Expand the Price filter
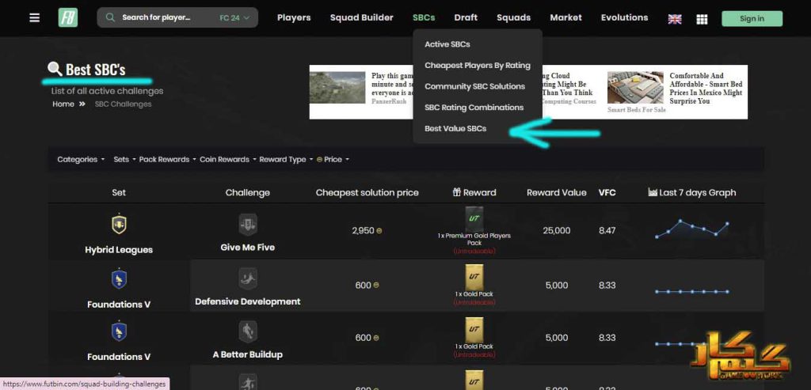 pyautogui.click(x=333, y=160)
